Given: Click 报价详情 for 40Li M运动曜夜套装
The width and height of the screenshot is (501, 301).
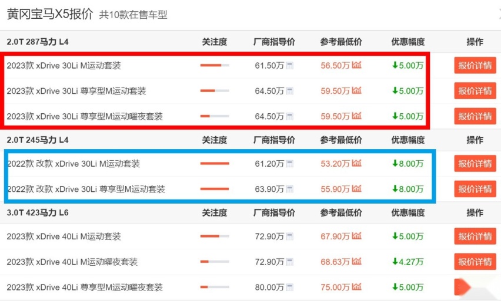Looking at the screenshot, I should [x=475, y=262].
